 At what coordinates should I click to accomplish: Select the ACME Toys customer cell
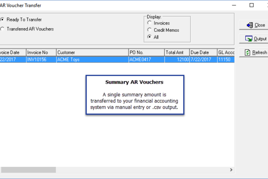pos(92,60)
